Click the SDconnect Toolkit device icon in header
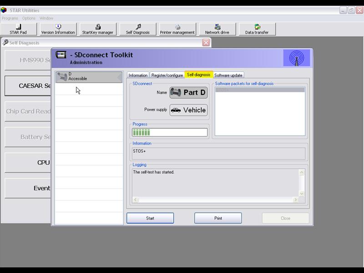The image size is (364, 273). tap(61, 55)
